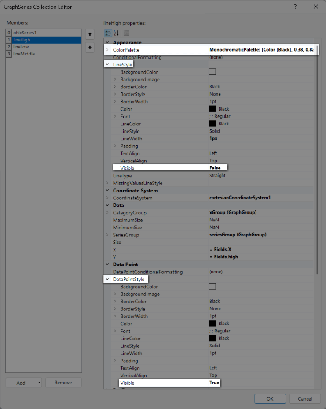The image size is (326, 409).
Task: Sort properties alphabetically
Action: 116,33
